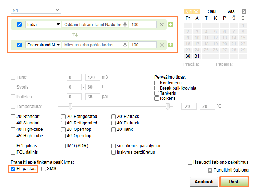Remove the India location row
Viewport: 255px width, 193px height.
coord(162,25)
